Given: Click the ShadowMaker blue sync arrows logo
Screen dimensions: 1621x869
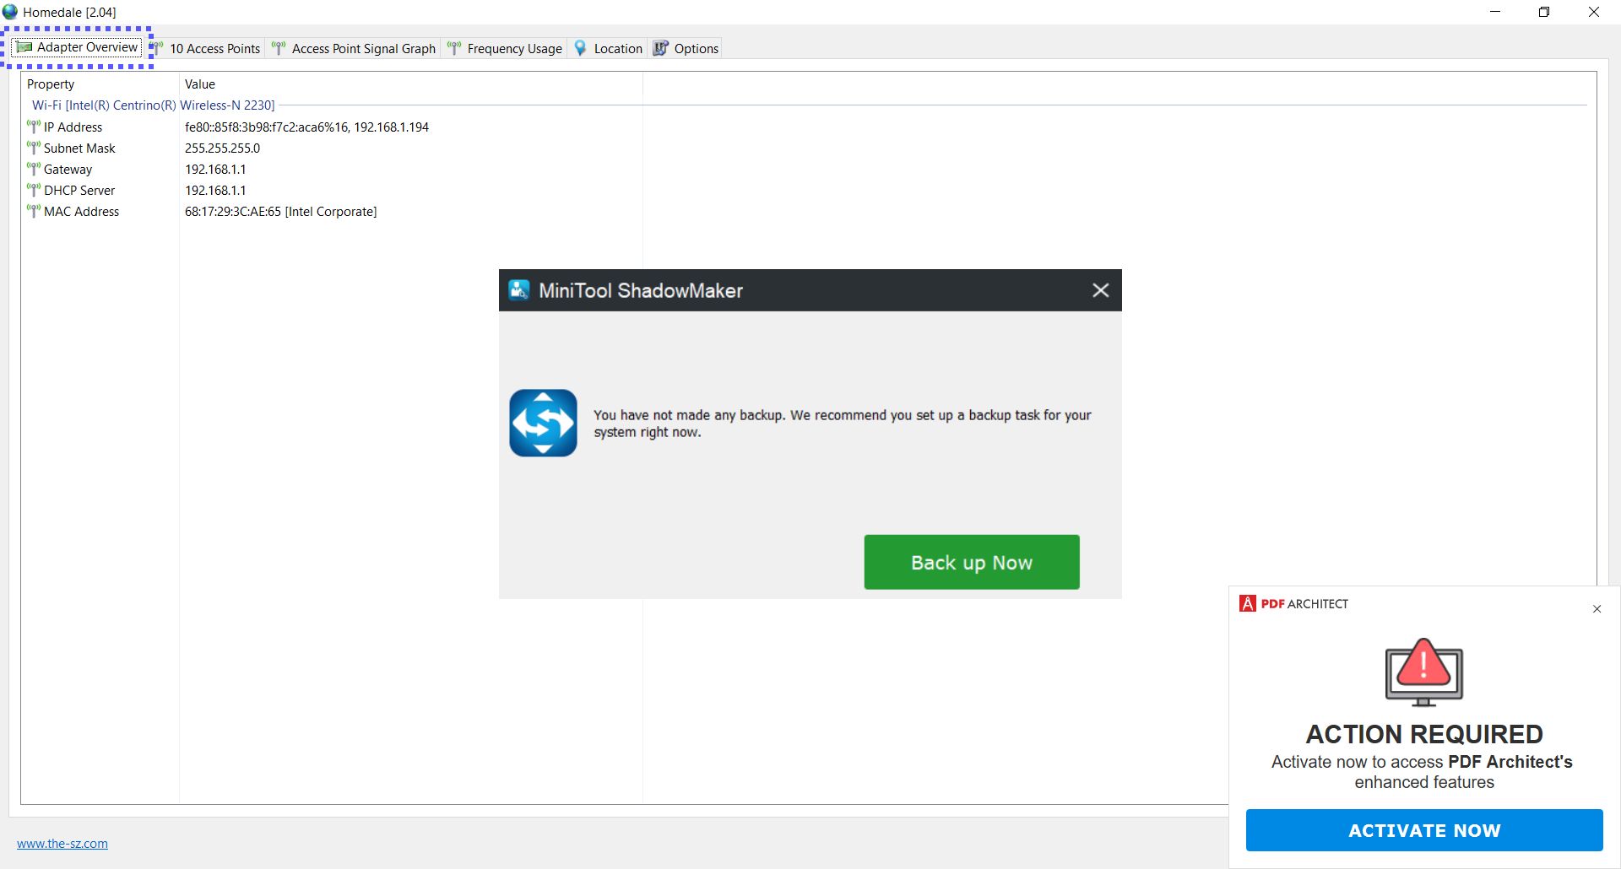Looking at the screenshot, I should [543, 423].
